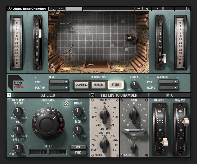Click the RS.127 GAIN knob
The image size is (197, 164).
pos(134,115)
